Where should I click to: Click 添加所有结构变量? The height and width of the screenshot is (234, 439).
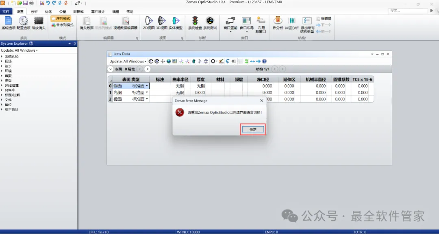(307, 25)
